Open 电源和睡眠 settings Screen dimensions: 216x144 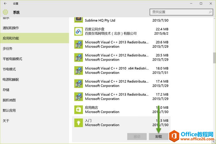tap(35, 79)
